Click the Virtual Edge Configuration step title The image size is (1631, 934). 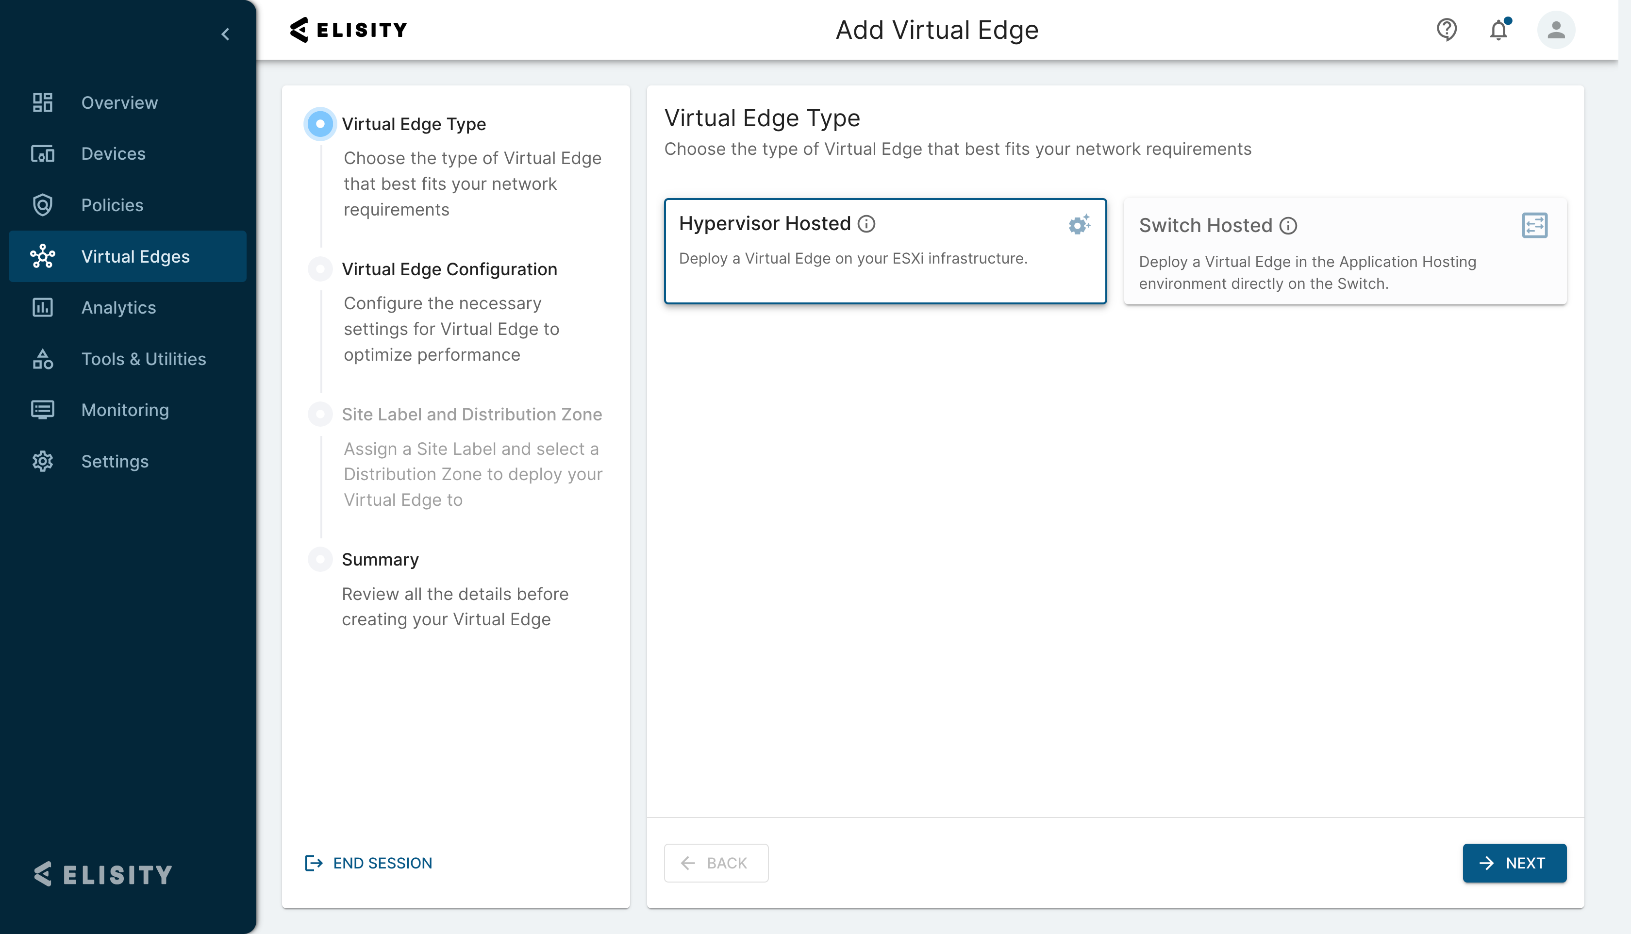(449, 269)
